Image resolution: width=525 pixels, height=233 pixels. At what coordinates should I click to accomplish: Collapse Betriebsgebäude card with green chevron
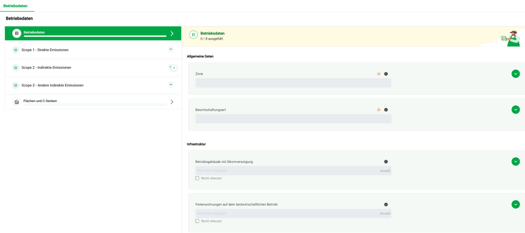[516, 161]
